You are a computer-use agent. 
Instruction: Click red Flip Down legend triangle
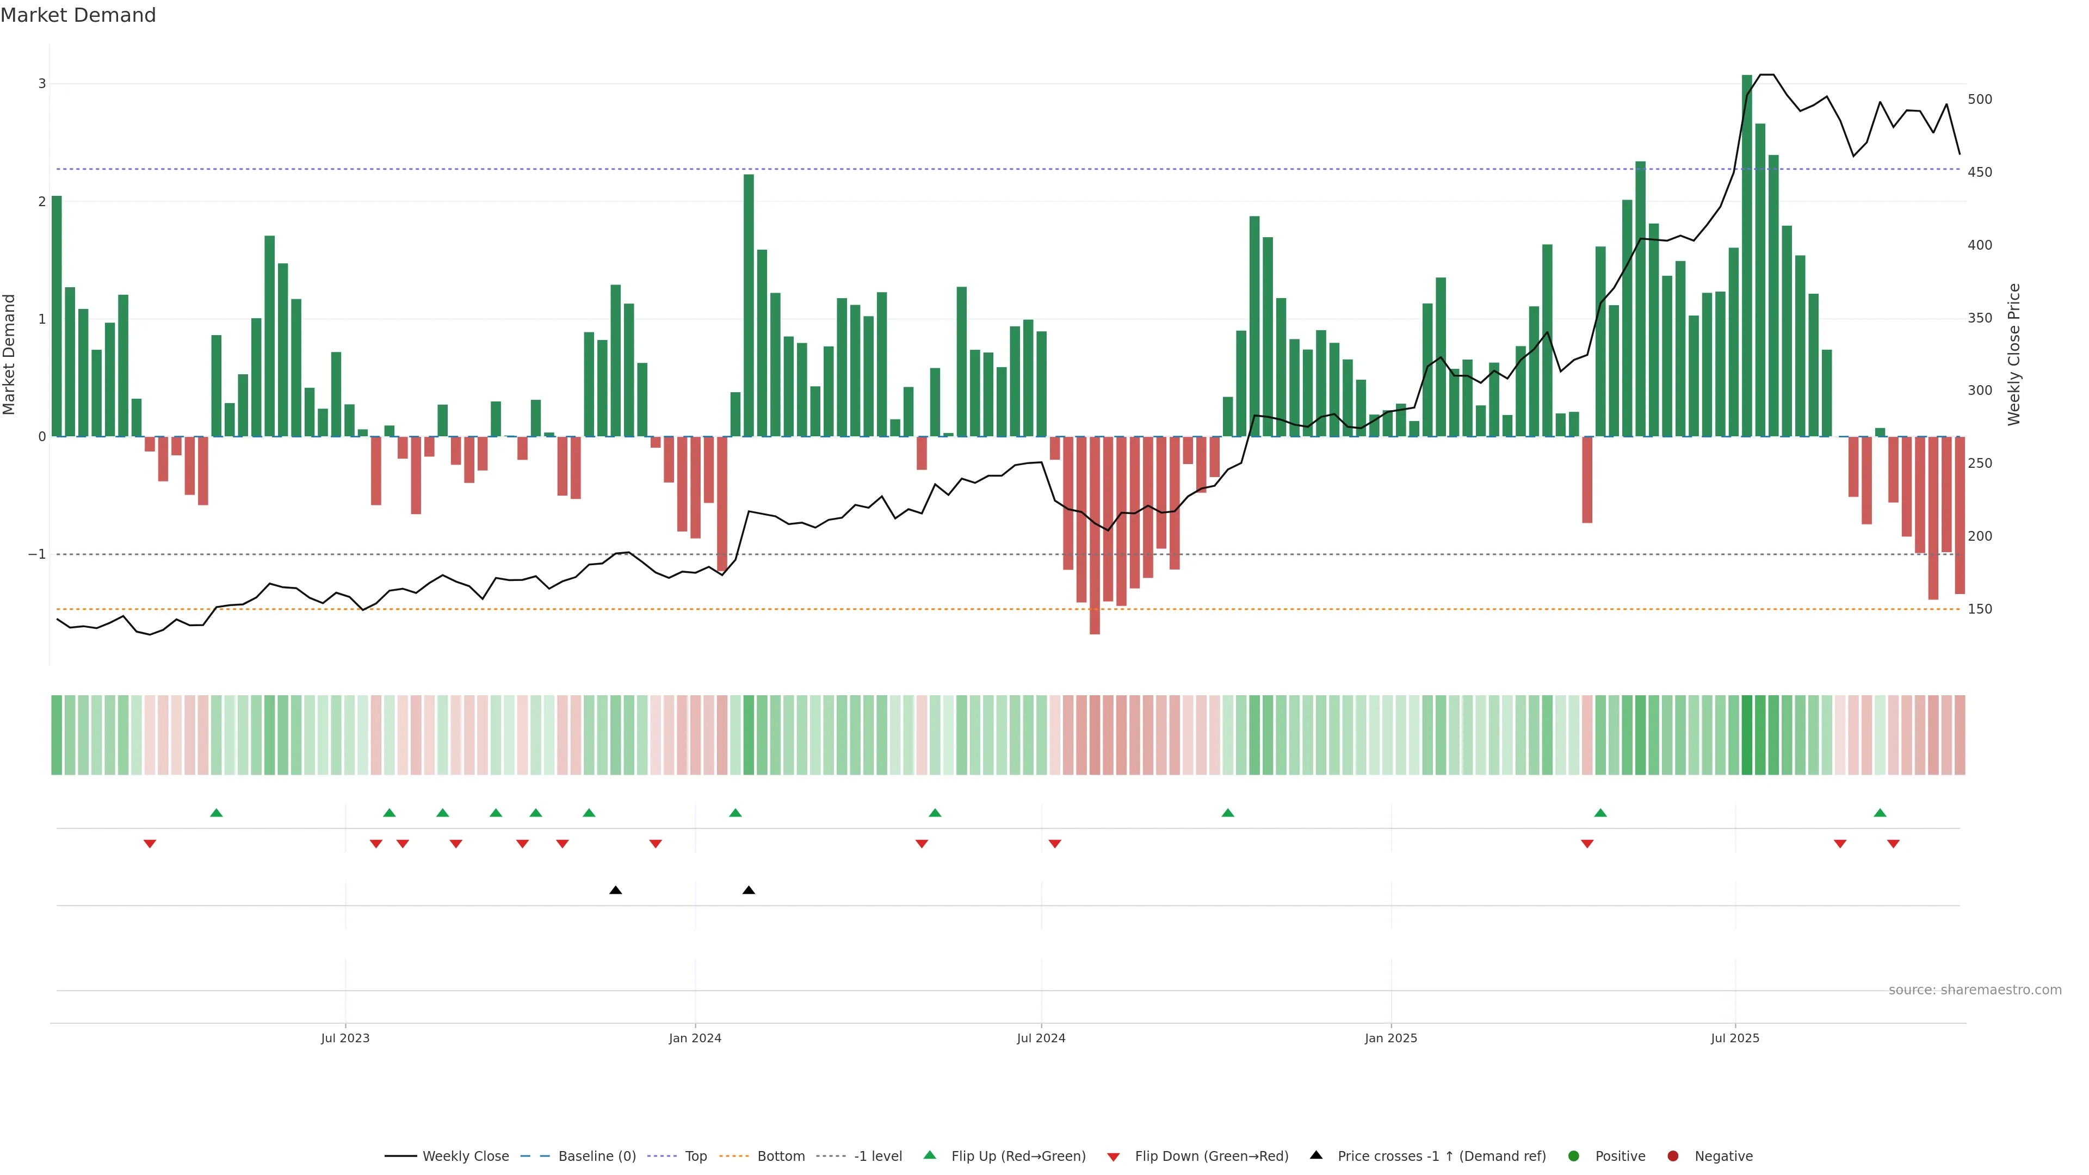[x=1114, y=1157]
